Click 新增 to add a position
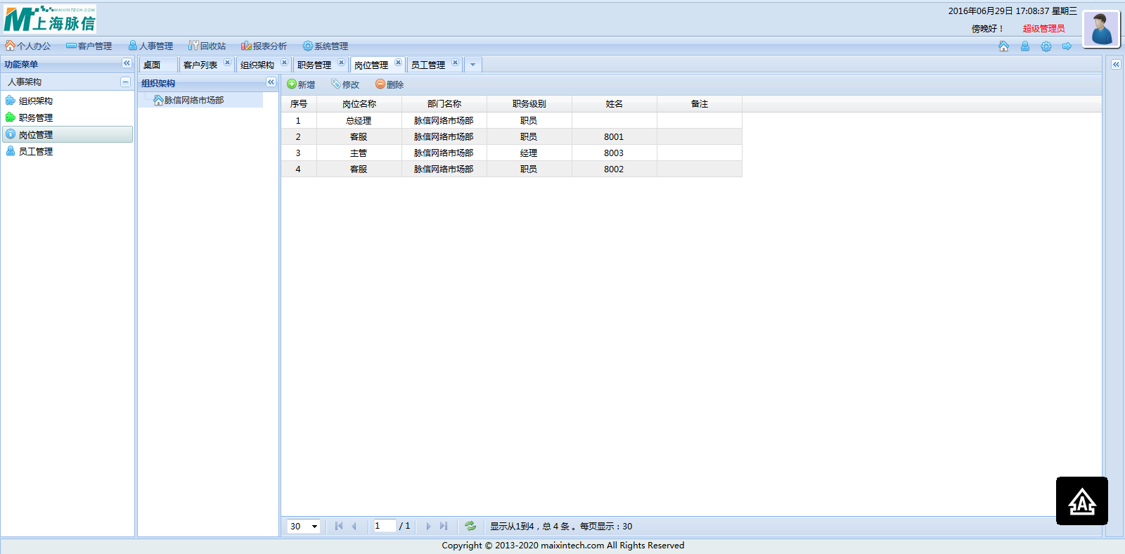The height and width of the screenshot is (554, 1125). [x=301, y=84]
